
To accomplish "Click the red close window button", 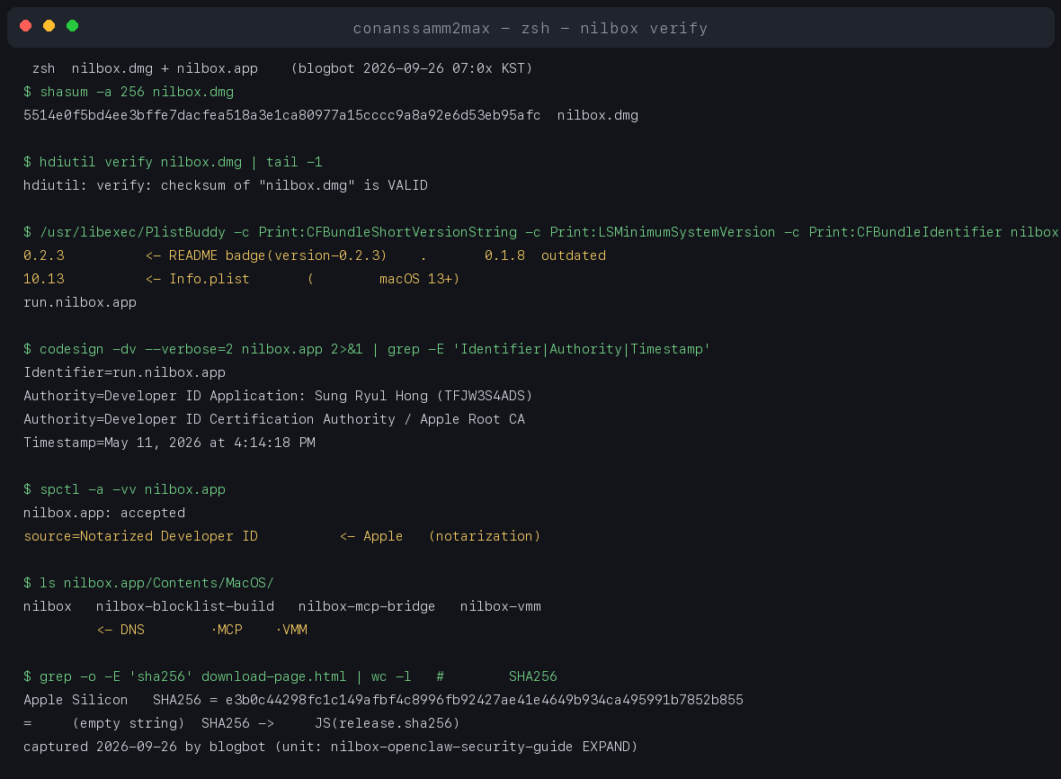I will [26, 26].
